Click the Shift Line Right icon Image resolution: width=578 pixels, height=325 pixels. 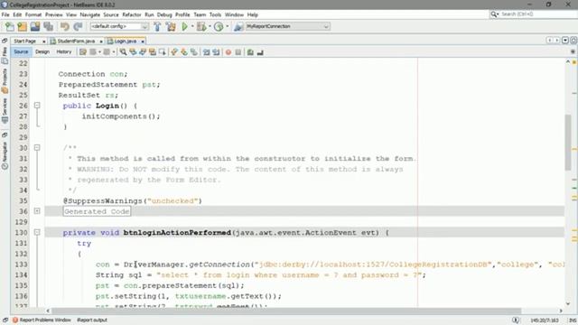(x=216, y=52)
